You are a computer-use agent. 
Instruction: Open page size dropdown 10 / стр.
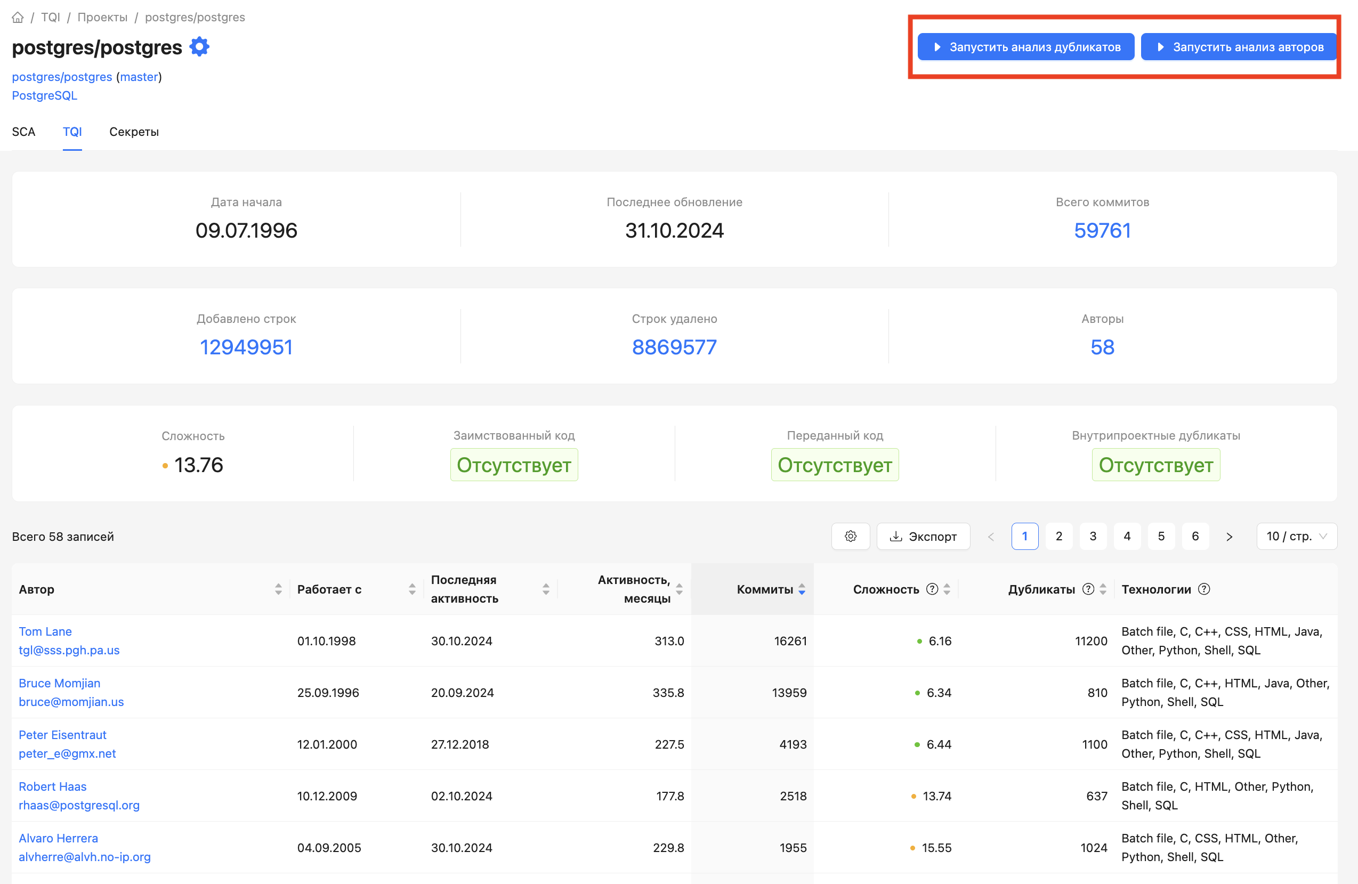(x=1296, y=536)
